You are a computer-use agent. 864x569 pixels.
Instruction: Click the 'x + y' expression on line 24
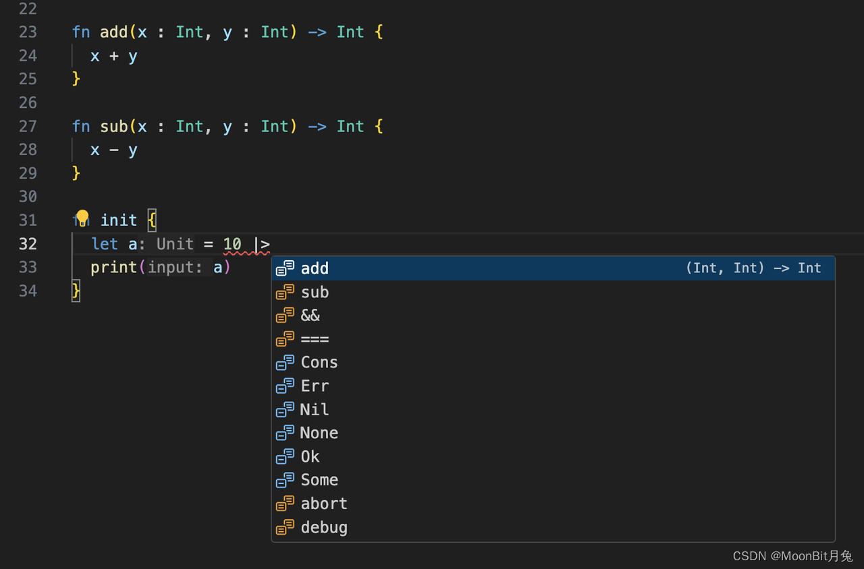pos(114,56)
